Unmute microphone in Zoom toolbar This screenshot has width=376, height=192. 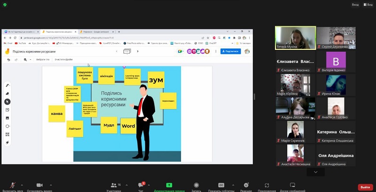pyautogui.click(x=13, y=185)
